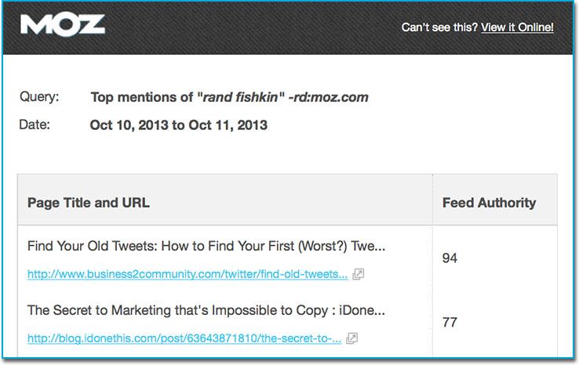Select the "Feed Authority" column header
This screenshot has height=365, width=579.
pyautogui.click(x=489, y=203)
